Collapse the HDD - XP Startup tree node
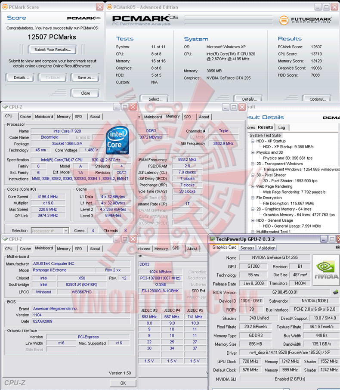 point(253,141)
